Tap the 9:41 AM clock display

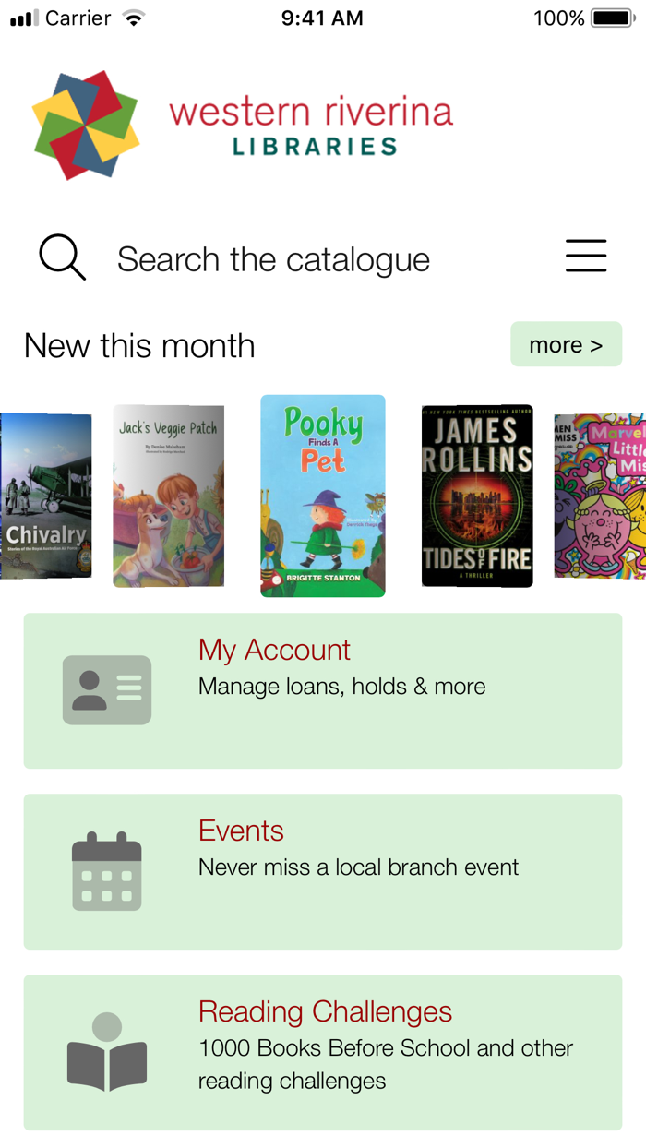click(322, 17)
